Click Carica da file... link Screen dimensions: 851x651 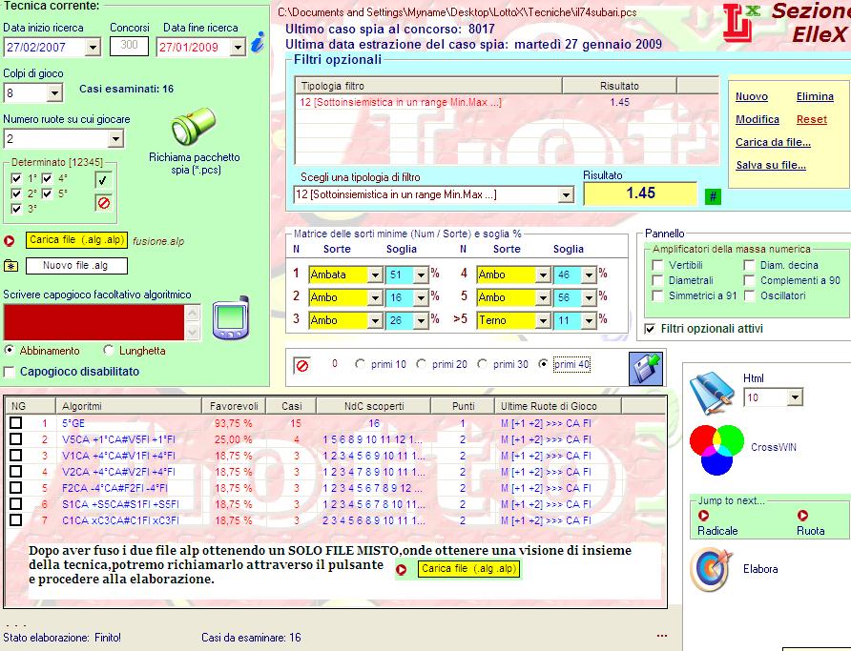click(x=773, y=142)
